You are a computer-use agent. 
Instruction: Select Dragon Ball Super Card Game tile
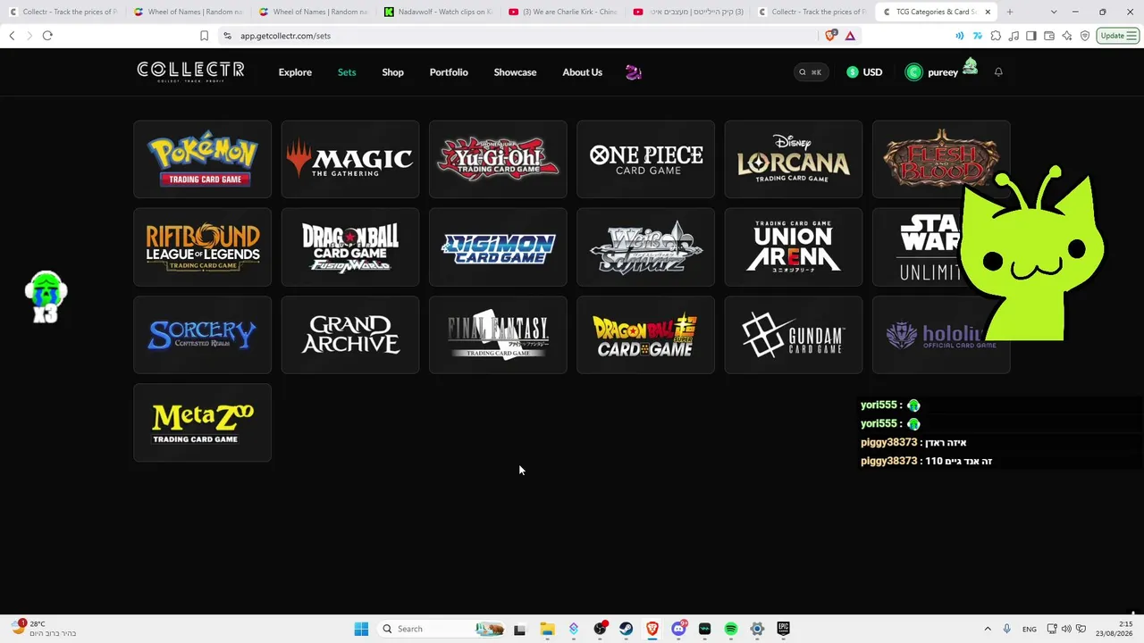coord(645,335)
